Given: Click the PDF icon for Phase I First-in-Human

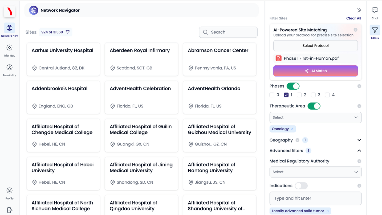Looking at the screenshot, I should coord(278,58).
